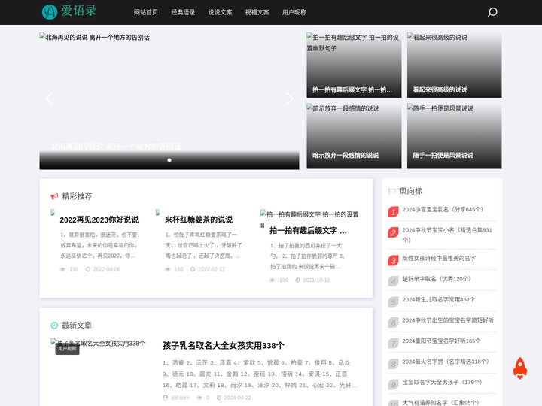The height and width of the screenshot is (406, 542).
Task: Click the megaphone icon beside 精彩推荐
Action: pos(54,196)
